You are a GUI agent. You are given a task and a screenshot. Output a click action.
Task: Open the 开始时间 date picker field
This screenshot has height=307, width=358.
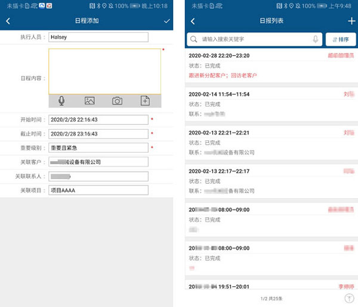click(98, 120)
